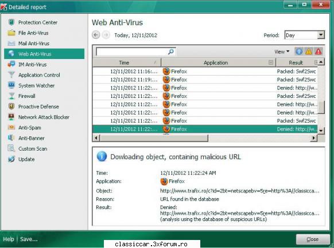Select the 12/11/2012 11:19 Firefox row

[x=205, y=80]
